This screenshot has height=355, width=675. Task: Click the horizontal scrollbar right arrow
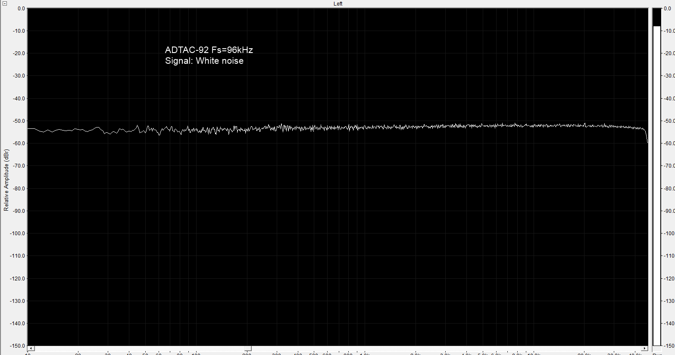point(644,349)
